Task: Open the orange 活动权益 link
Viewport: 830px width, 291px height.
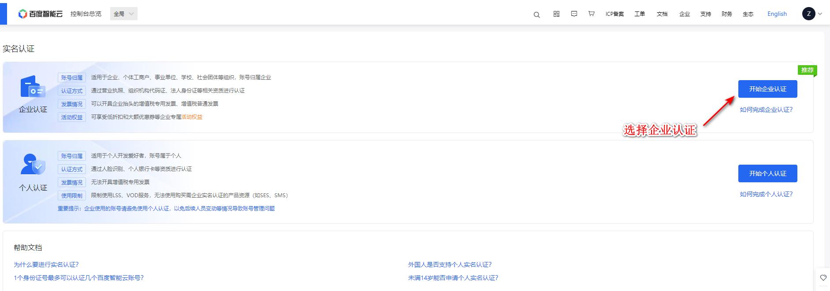Action: coord(192,117)
